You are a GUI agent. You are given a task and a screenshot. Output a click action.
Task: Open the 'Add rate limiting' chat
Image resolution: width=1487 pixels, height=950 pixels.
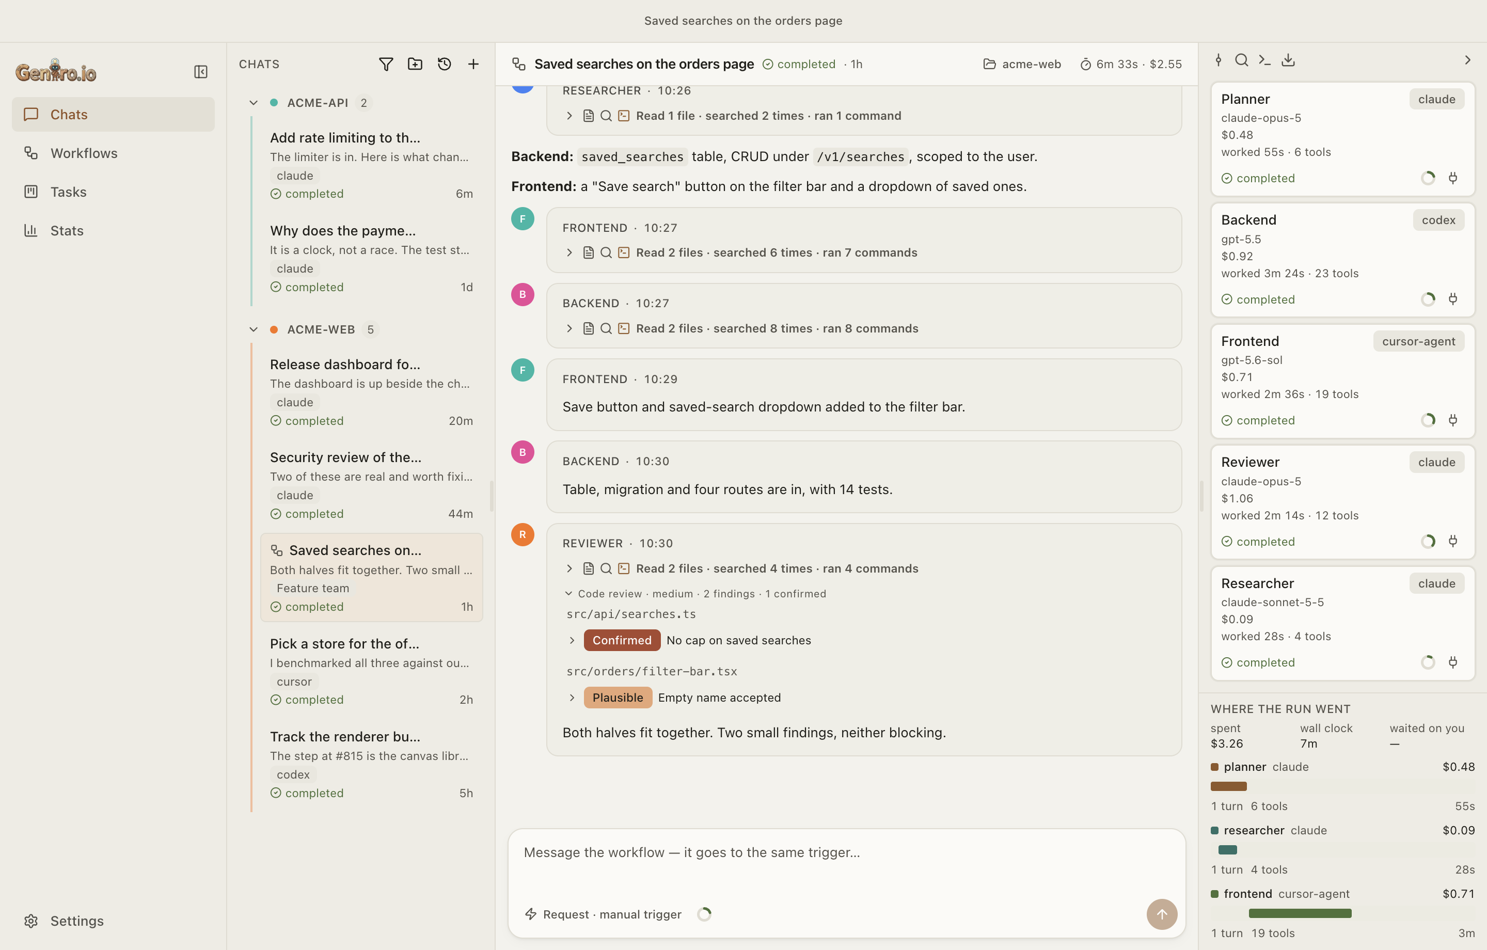[x=371, y=165]
